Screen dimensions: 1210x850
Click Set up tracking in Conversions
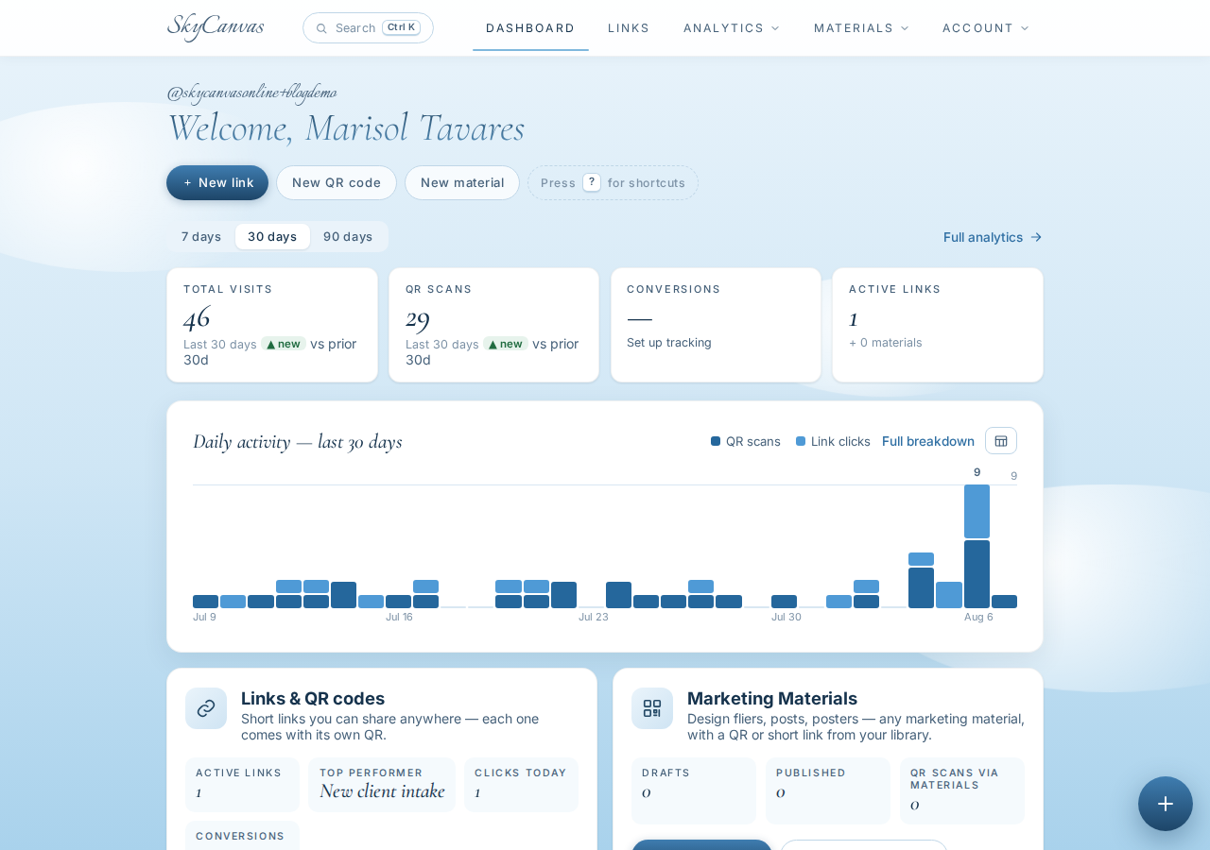pos(669,342)
